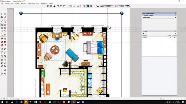Enable Shaded face style
This screenshot has height=104, width=186.
(x=85, y=6)
